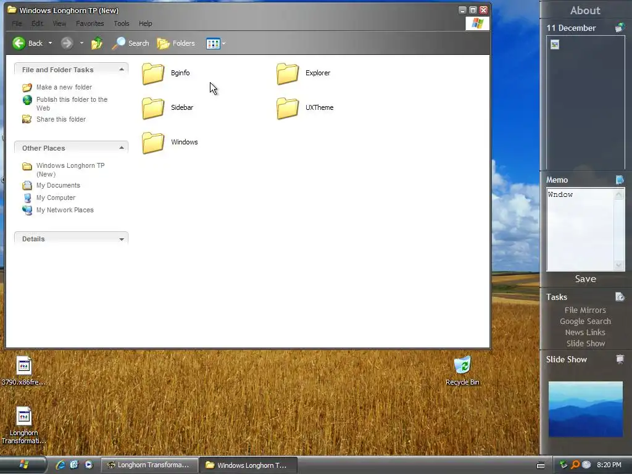Collapse the File and Folder Tasks panel

click(122, 70)
